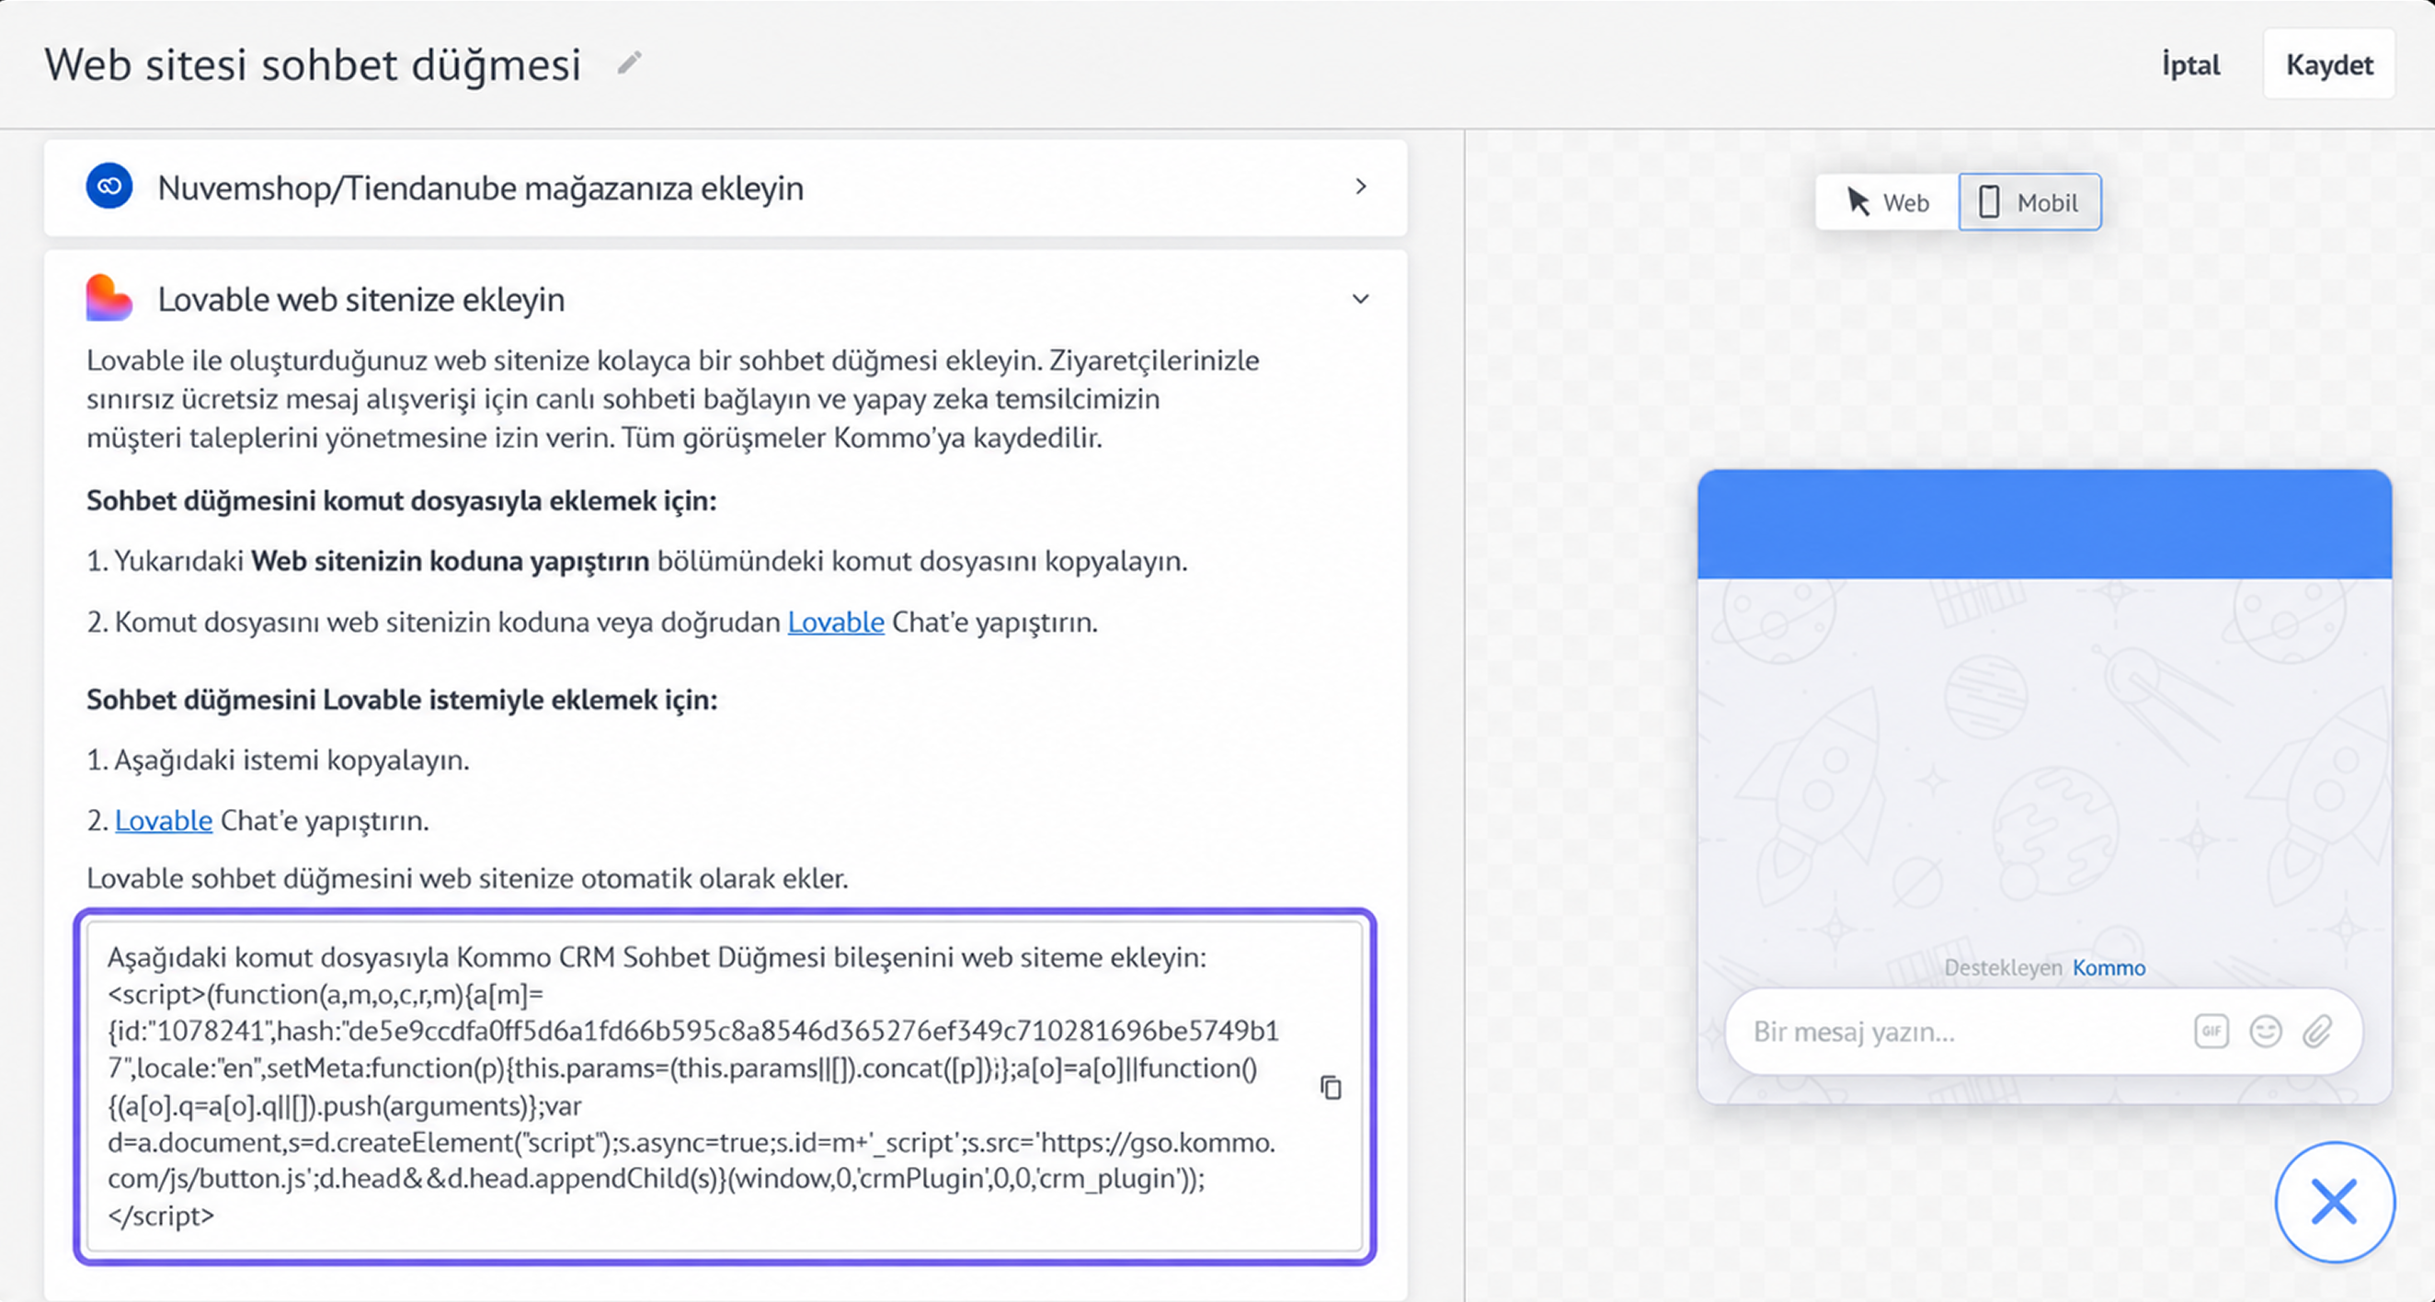Click the blue chat preview header bar
Screen dimensions: 2435x1302
tap(2044, 524)
